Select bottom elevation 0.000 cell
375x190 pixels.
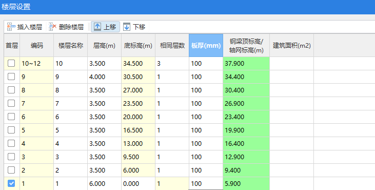click(138, 183)
